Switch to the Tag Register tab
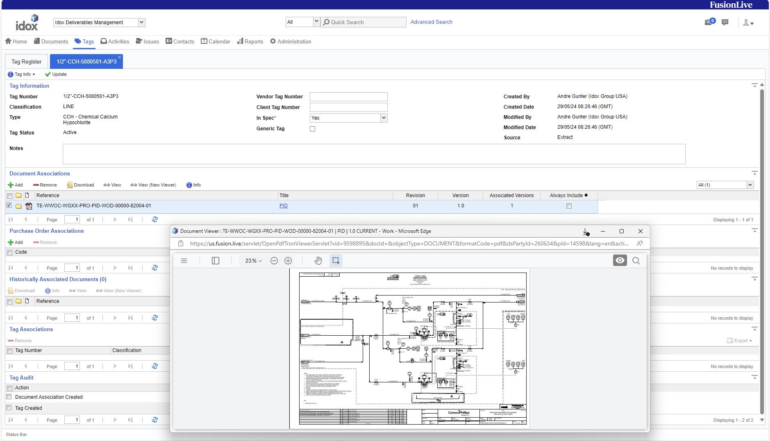Image resolution: width=770 pixels, height=441 pixels. (26, 61)
